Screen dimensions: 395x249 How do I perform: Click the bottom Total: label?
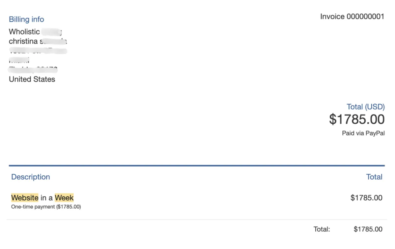(322, 229)
